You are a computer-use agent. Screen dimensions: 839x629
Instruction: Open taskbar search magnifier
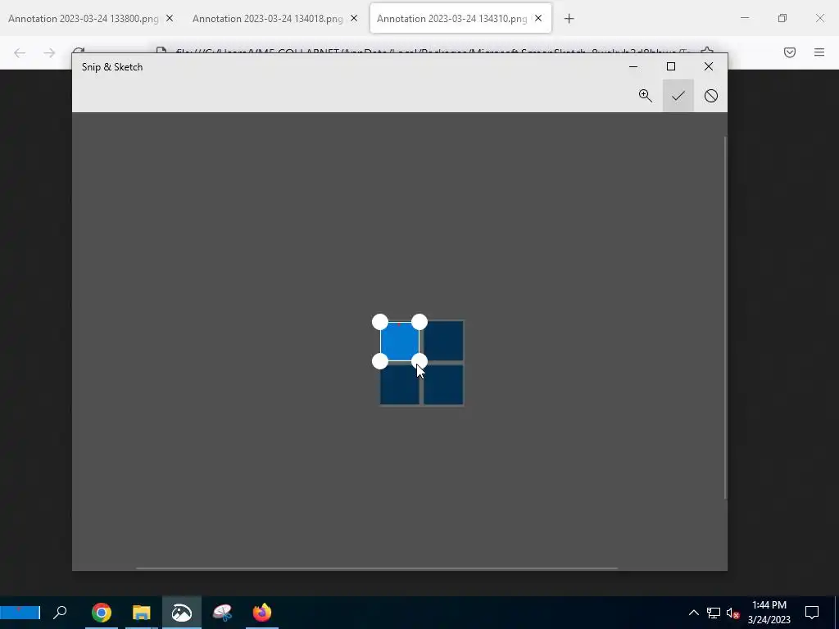(60, 613)
